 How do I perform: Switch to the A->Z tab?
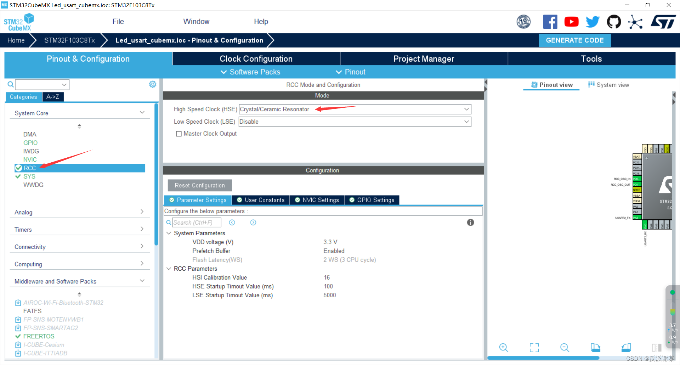[53, 97]
